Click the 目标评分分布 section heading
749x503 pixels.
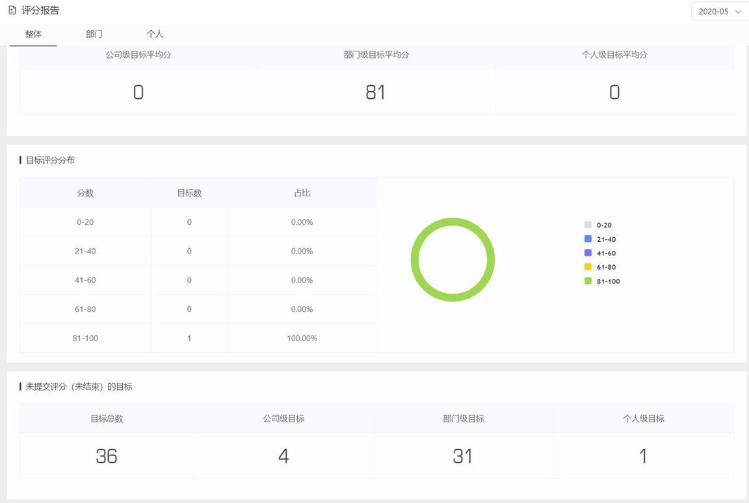click(x=50, y=160)
